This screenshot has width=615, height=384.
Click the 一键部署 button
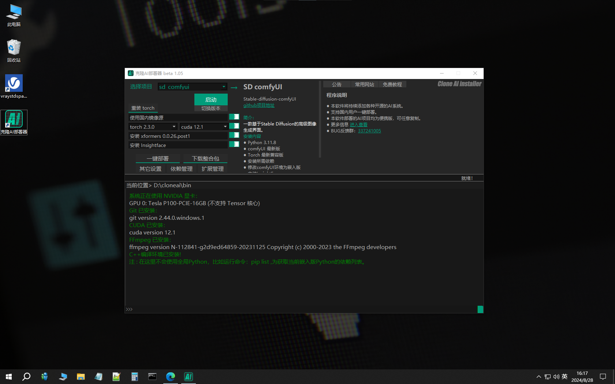pos(158,159)
